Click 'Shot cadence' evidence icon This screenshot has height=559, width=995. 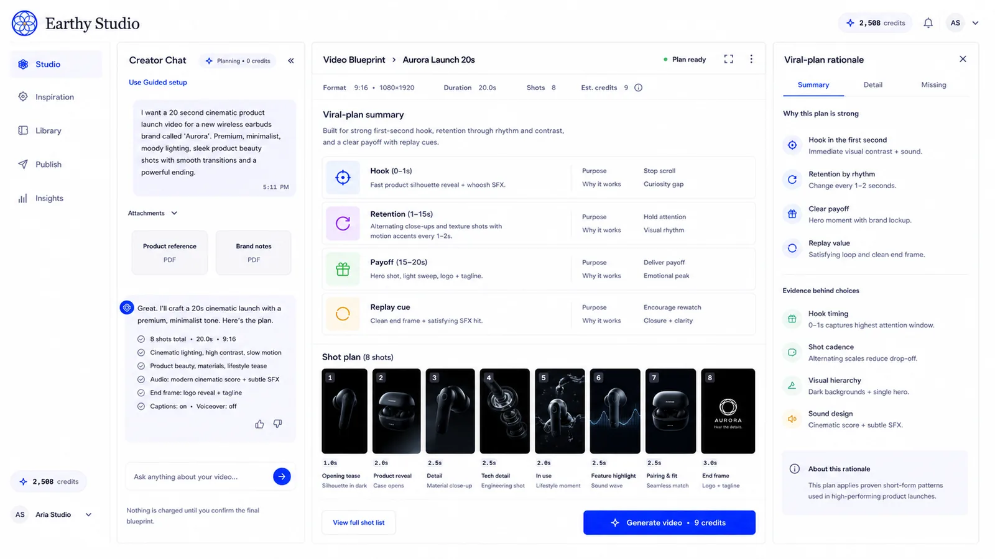point(792,352)
